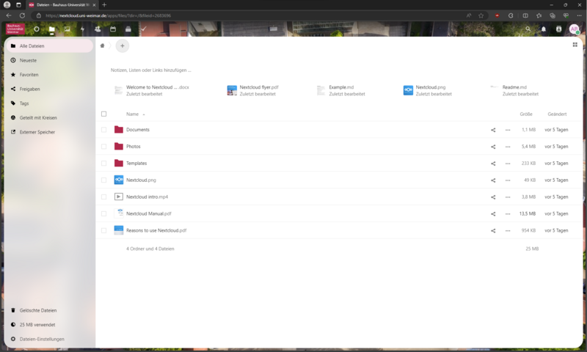Screen dimensions: 587x352
Task: Open the three-dot menu for Templates
Action: click(x=508, y=164)
